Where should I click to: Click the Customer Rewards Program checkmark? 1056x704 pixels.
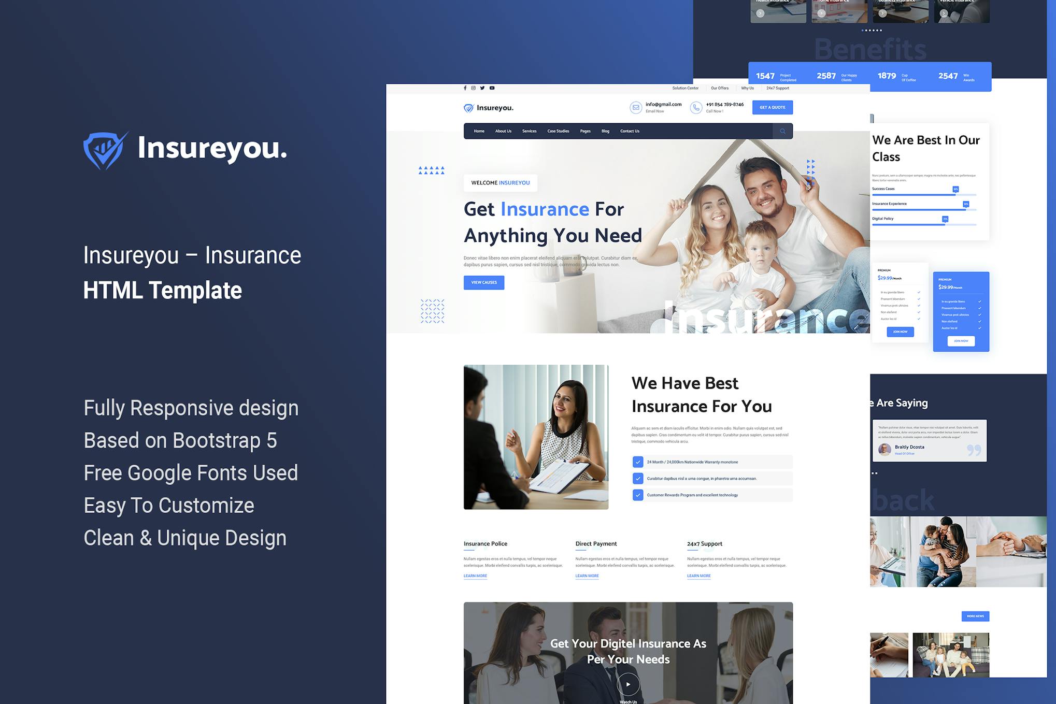(638, 495)
